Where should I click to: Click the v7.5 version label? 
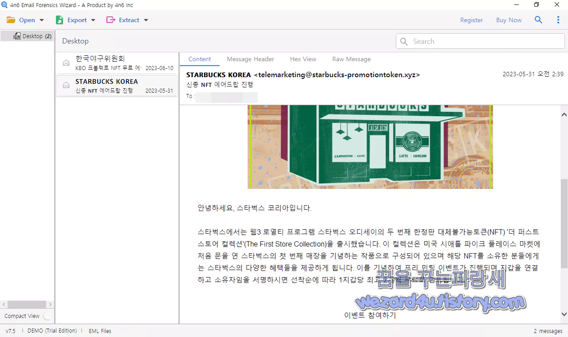coord(11,331)
